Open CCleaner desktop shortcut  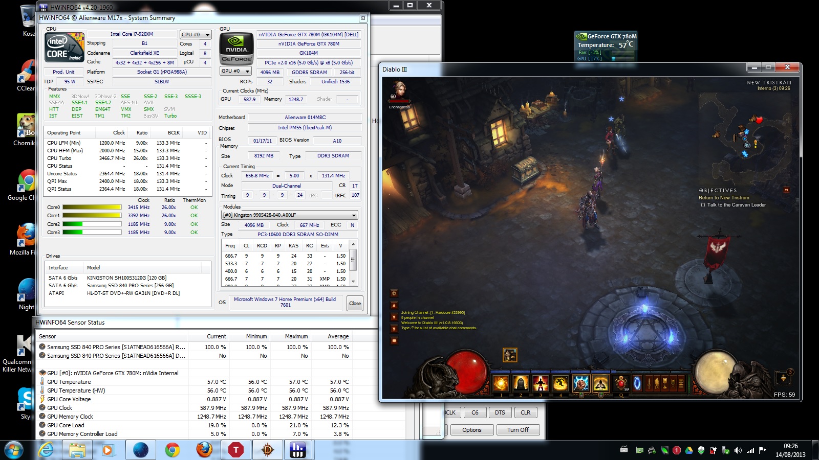26,77
